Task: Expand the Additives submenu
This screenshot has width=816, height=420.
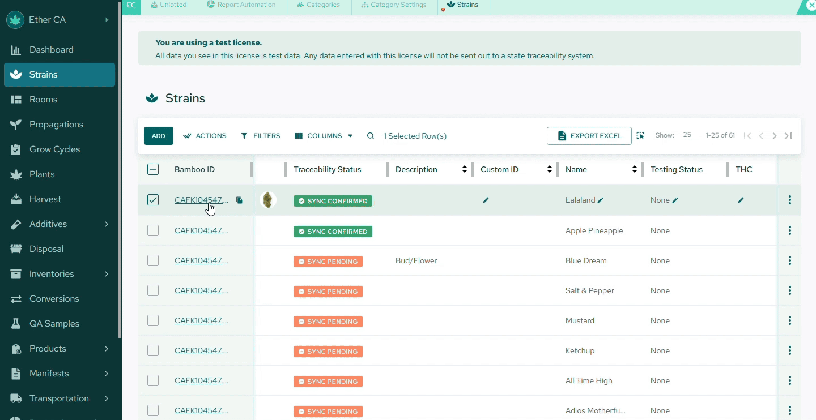Action: (107, 224)
